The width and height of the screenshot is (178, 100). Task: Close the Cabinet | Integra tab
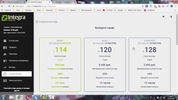(50, 2)
